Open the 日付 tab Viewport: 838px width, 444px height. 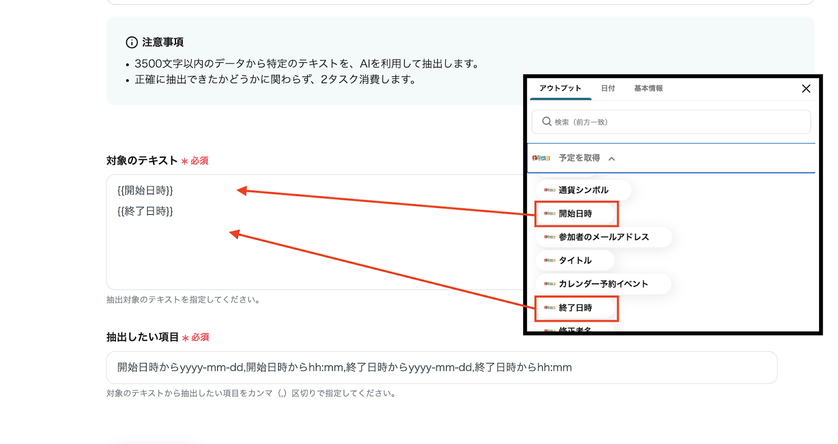point(608,88)
